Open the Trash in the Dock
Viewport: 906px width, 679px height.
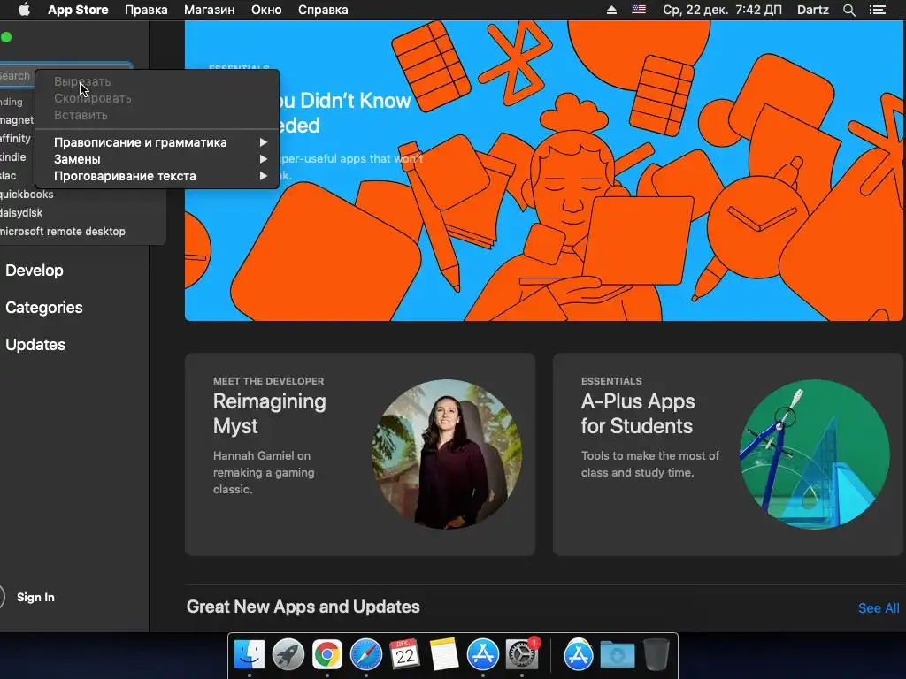[x=656, y=655]
